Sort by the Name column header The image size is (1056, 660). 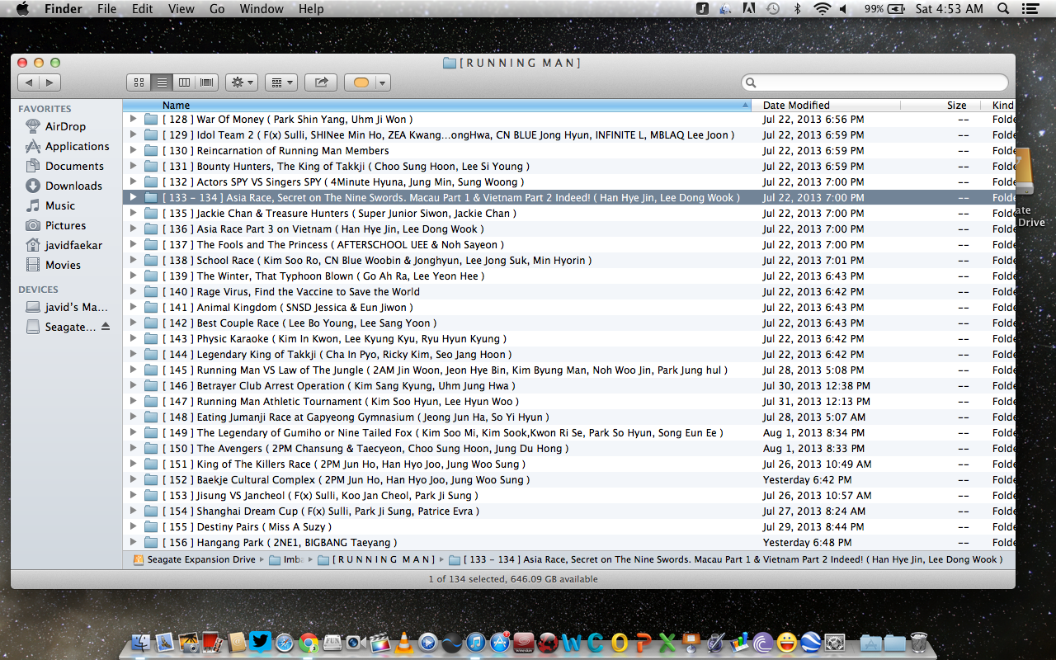click(x=436, y=105)
